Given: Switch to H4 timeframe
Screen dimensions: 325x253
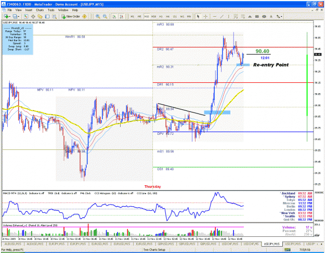Looking at the screenshot, I should 167,16.
